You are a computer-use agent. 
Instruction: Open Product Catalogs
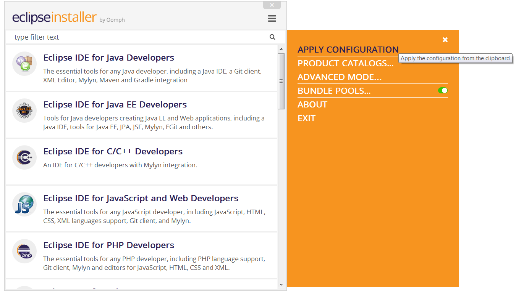coord(346,63)
